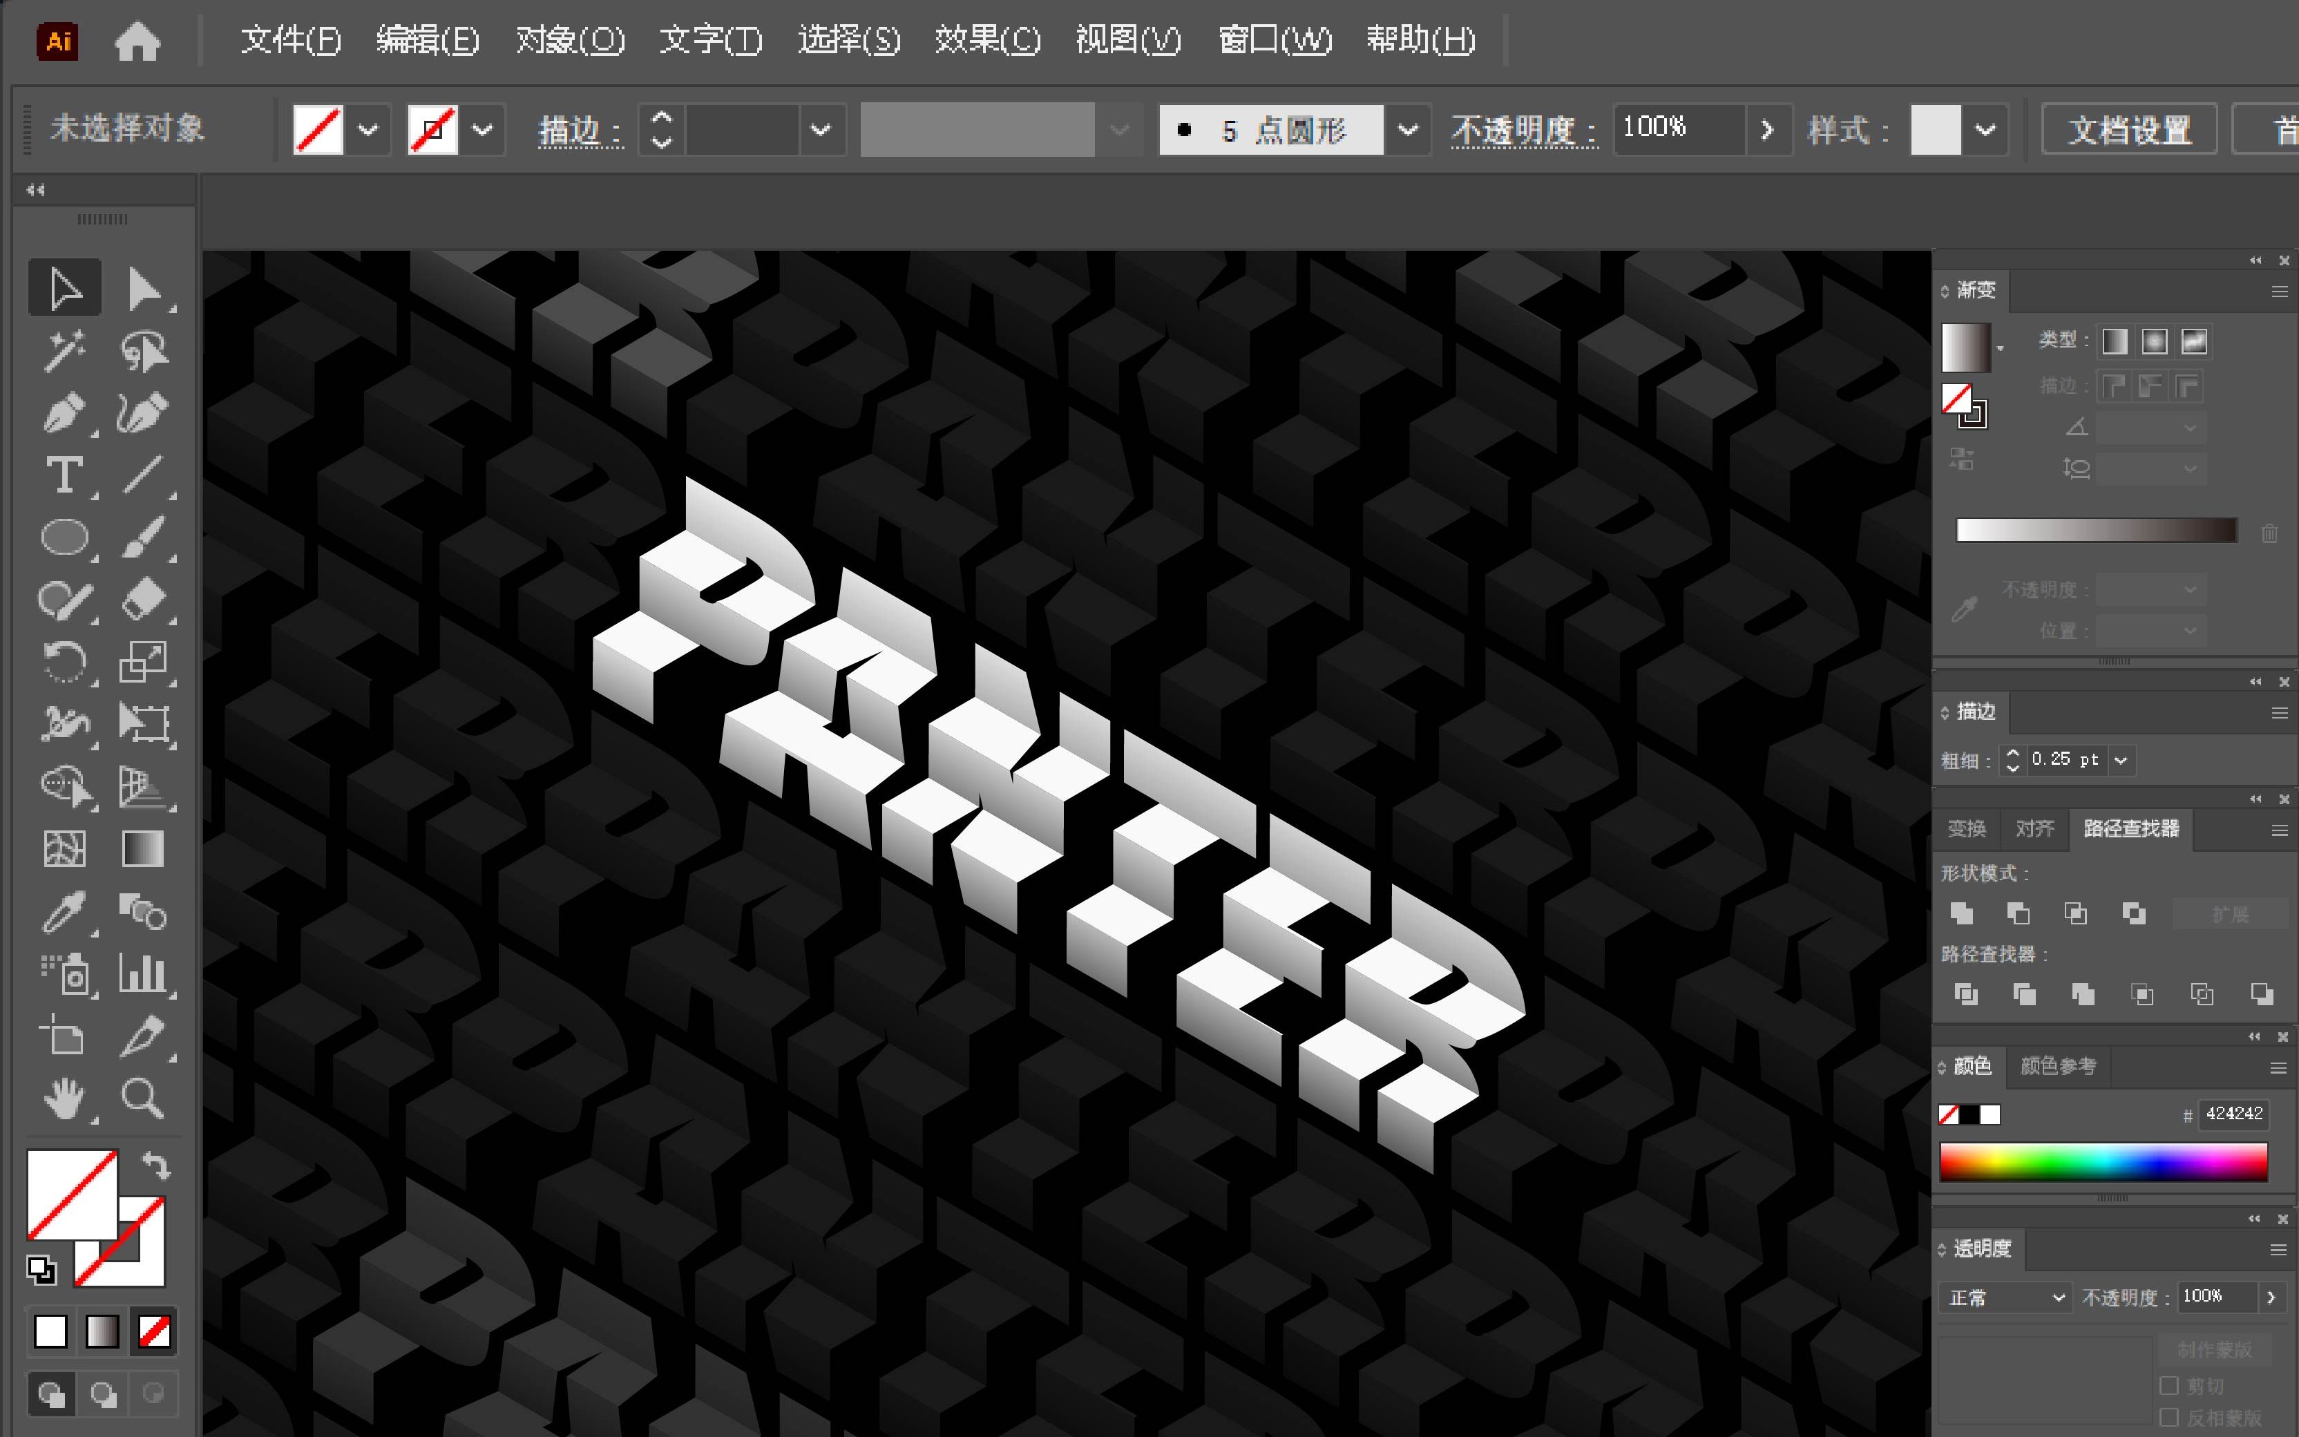This screenshot has height=1437, width=2299.
Task: Open stroke color dropdown in control bar
Action: 483,129
